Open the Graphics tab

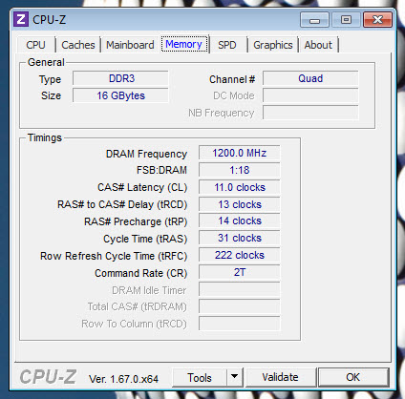(x=273, y=45)
